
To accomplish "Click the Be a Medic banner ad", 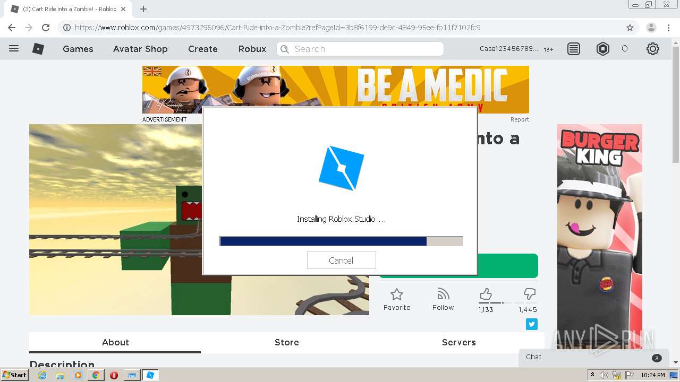I will tap(336, 89).
